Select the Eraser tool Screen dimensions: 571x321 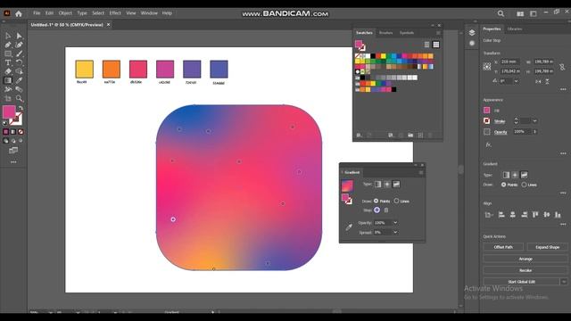tap(8, 71)
